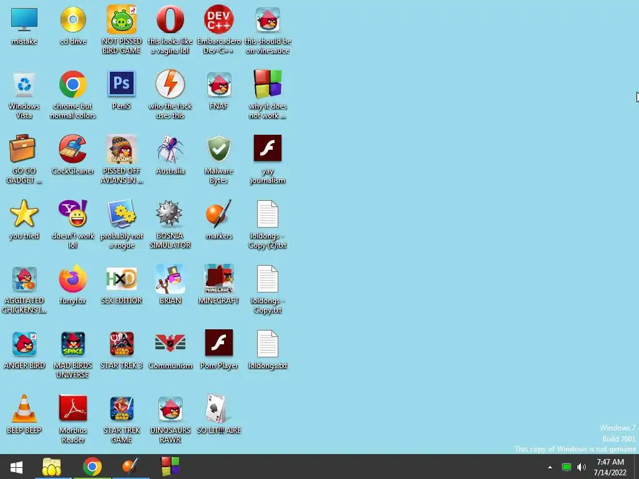Select the 'AGGITATED CHICKENS' Rio icon
The height and width of the screenshot is (479, 639).
pos(24,279)
